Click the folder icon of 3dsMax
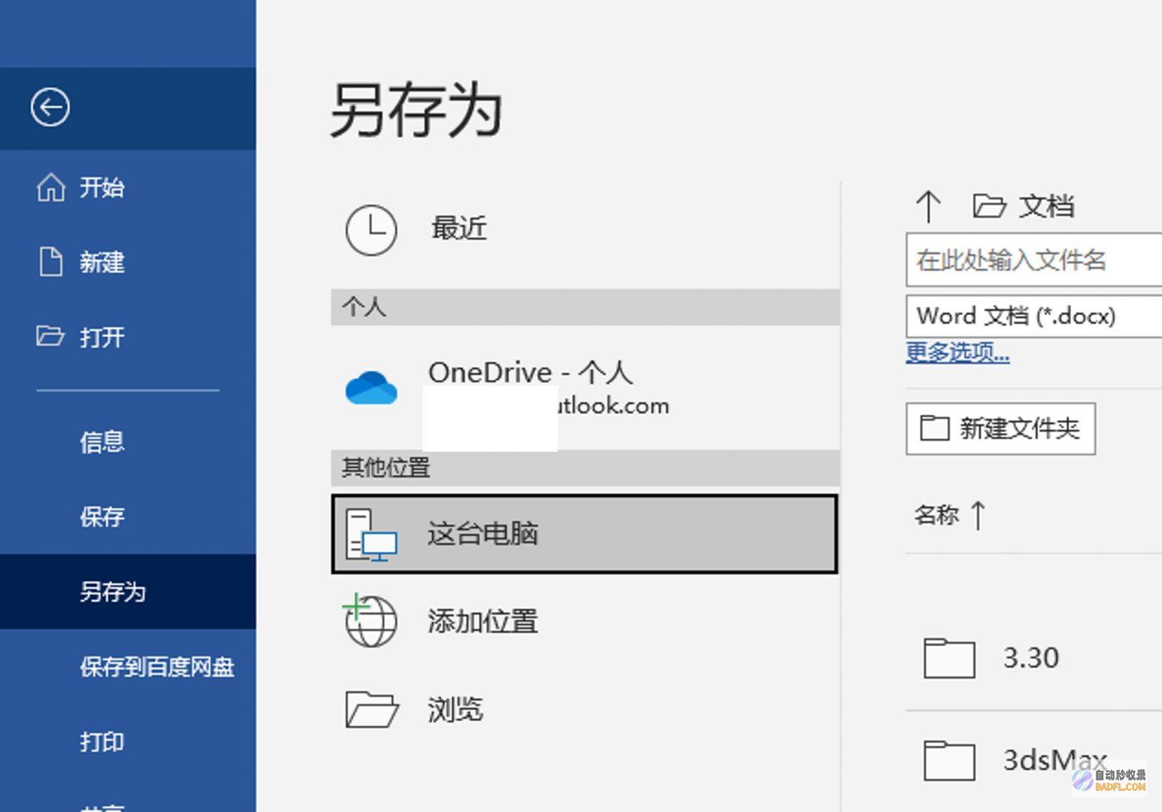Image resolution: width=1162 pixels, height=812 pixels. pyautogui.click(x=949, y=760)
